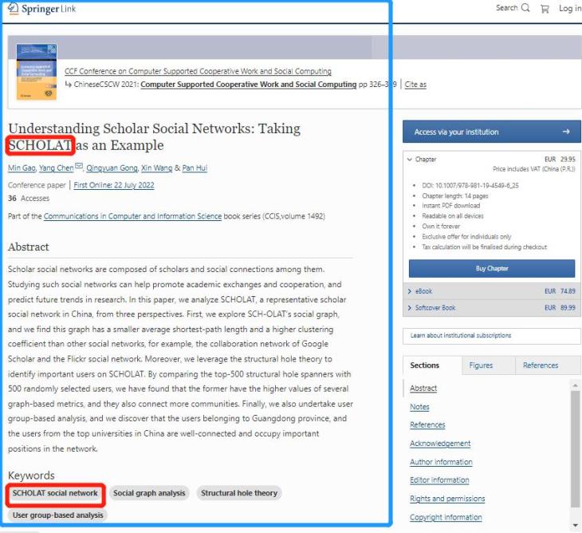The width and height of the screenshot is (582, 533).
Task: Click the sections list scrollbar
Action: (x=576, y=447)
